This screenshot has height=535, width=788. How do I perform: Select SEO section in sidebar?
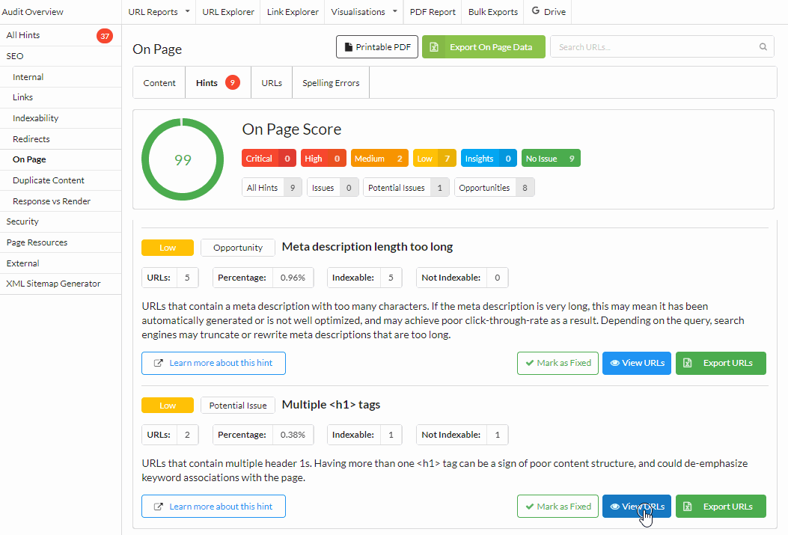pos(61,56)
